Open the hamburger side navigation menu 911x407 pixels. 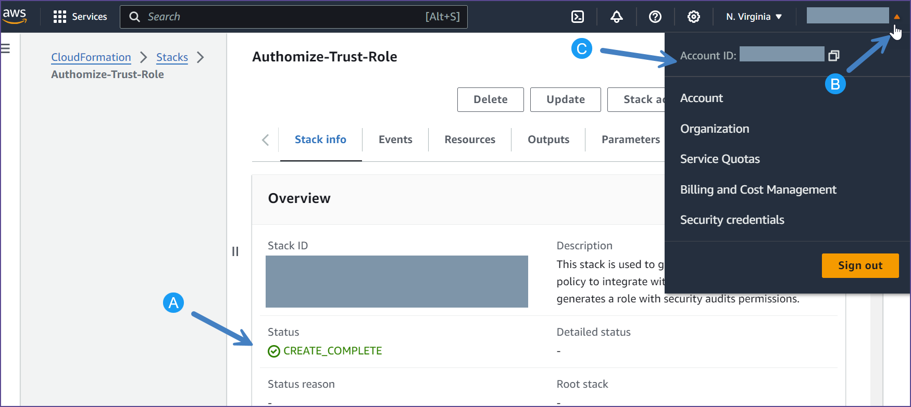(6, 48)
